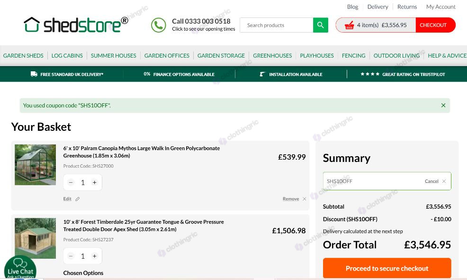Click the Forest Timberdale shed title

click(x=144, y=225)
